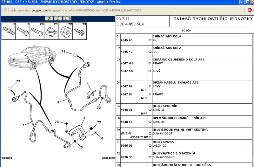Image resolution: width=254 pixels, height=167 pixels.
Task: Click the car illustration in the diagram
Action: [32, 58]
